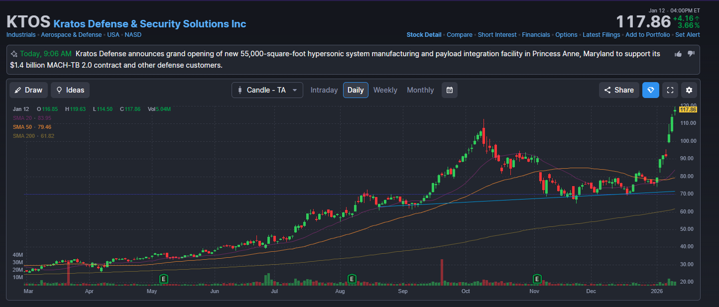
Task: Click the SMA 200 indicator label
Action: pyautogui.click(x=33, y=136)
